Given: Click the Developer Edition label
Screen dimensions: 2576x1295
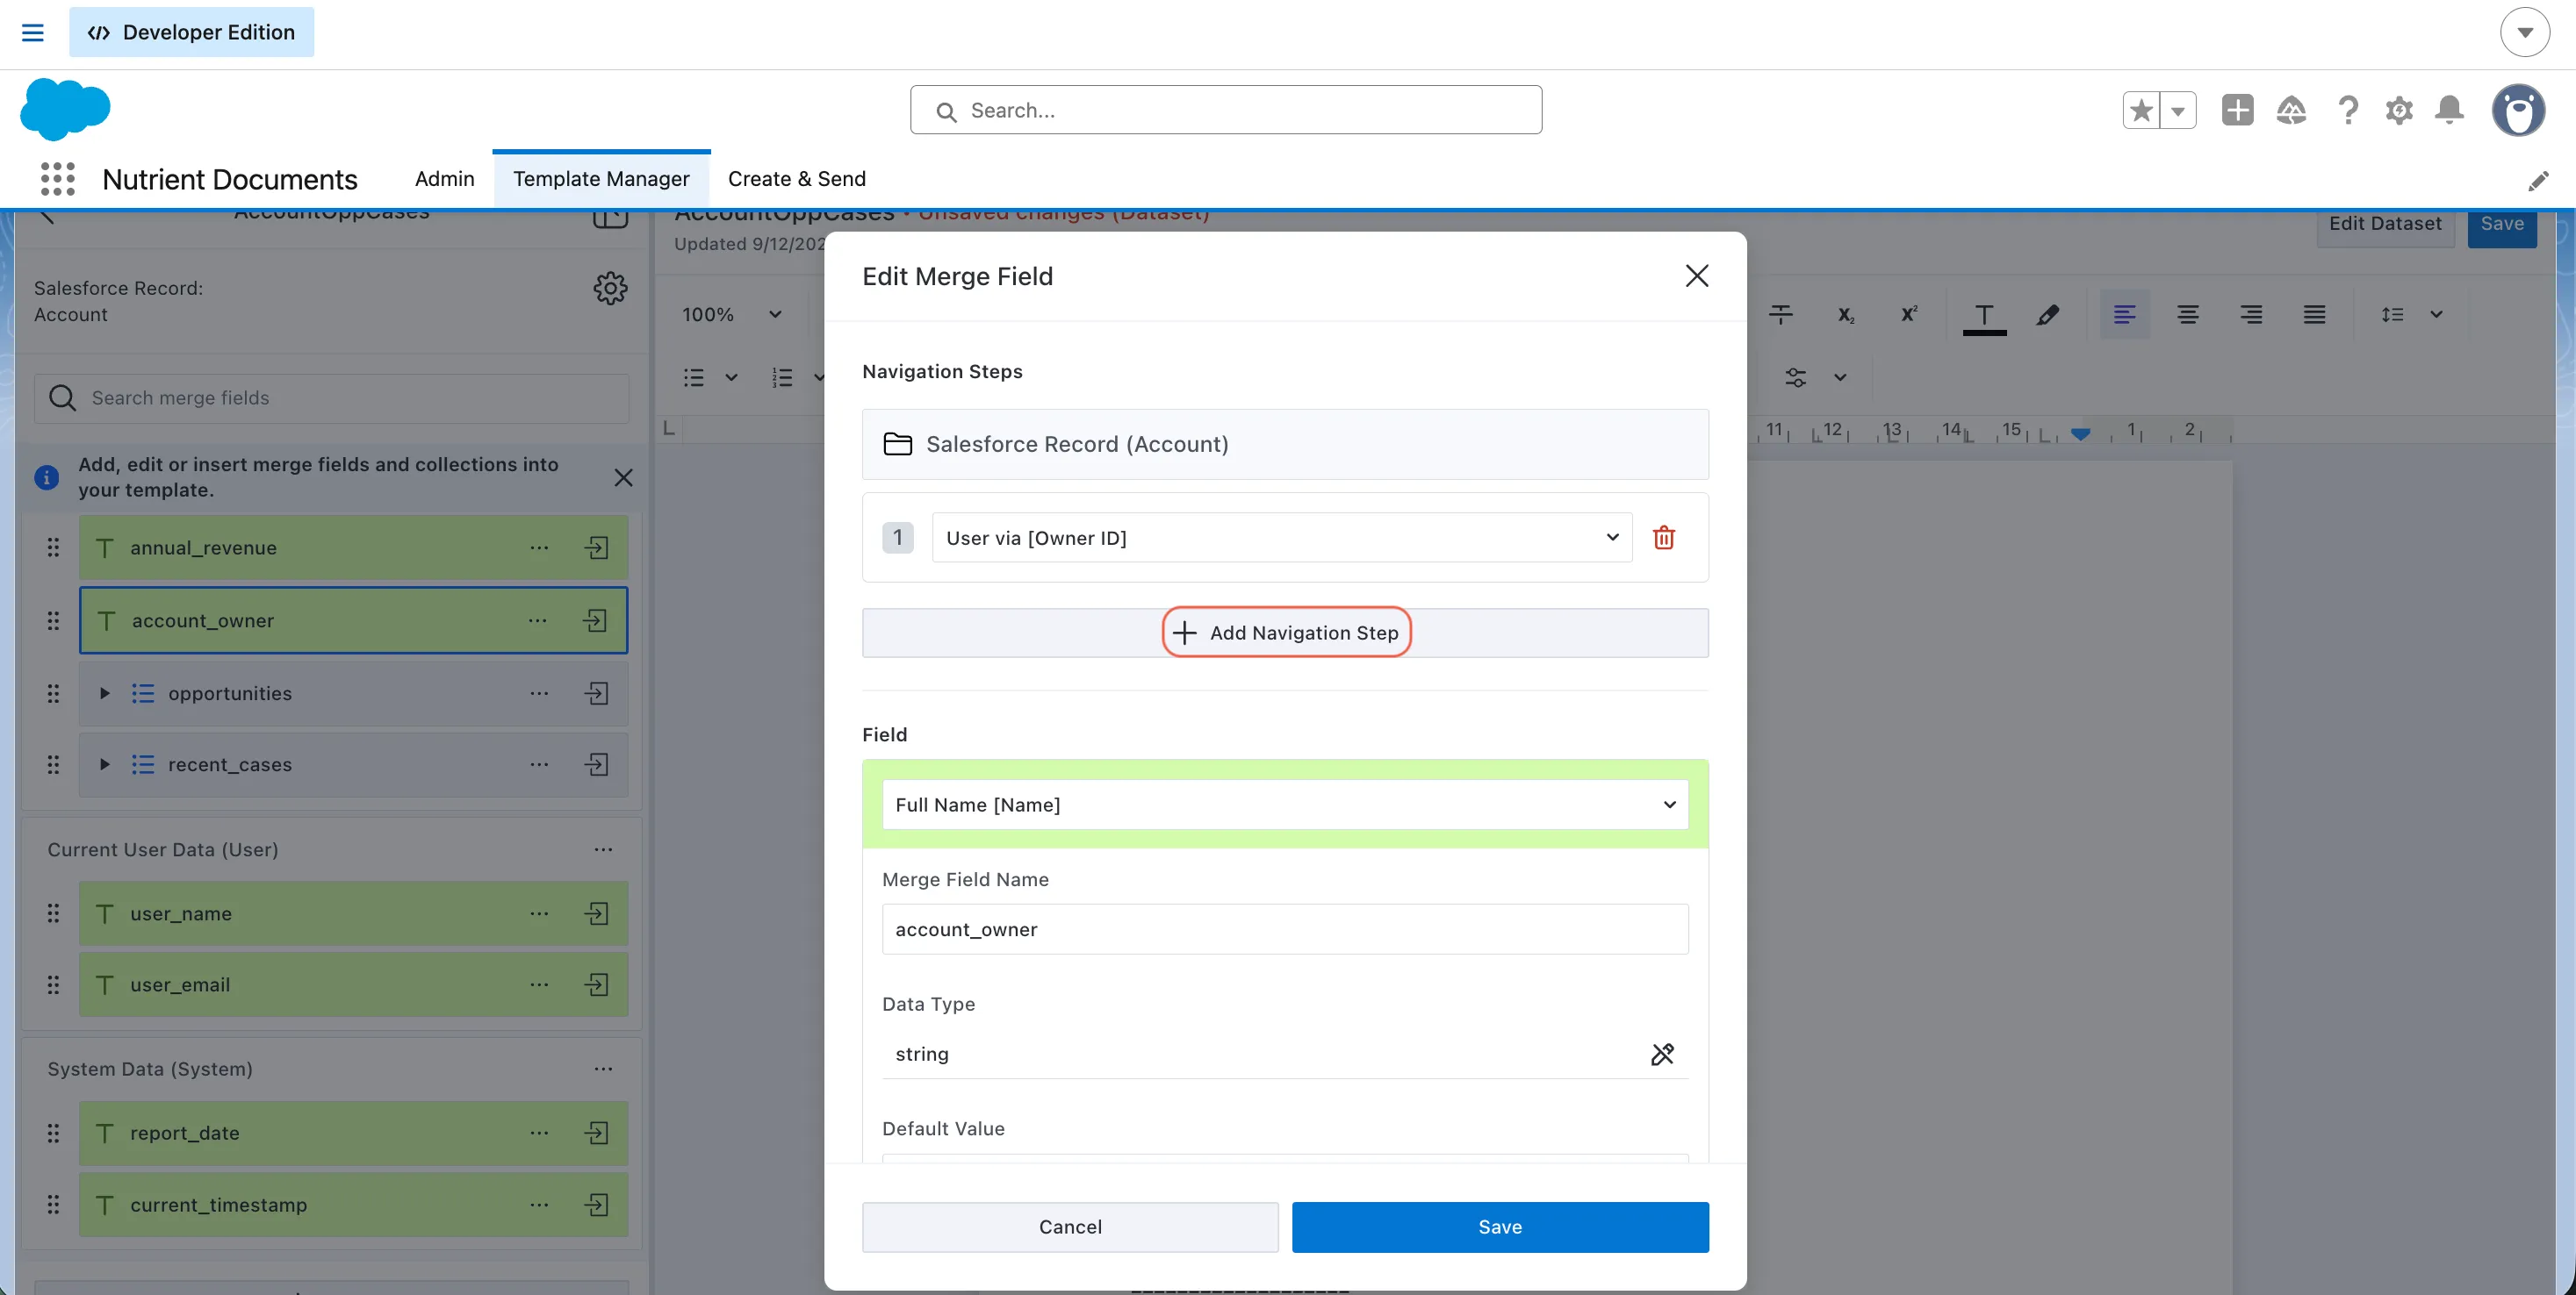Looking at the screenshot, I should click(x=191, y=32).
